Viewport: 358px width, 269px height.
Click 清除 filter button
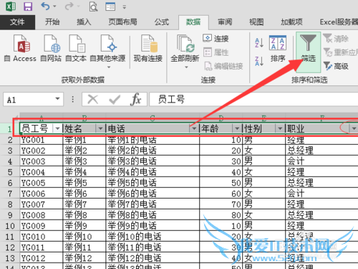coord(336,38)
